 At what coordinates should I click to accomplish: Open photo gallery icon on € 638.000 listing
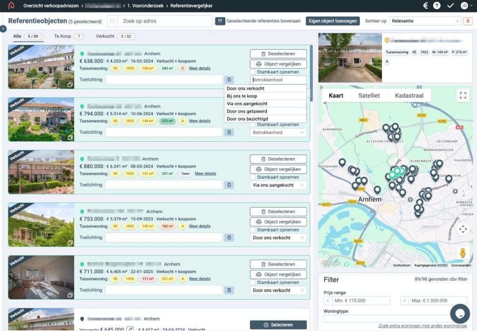pos(70,85)
